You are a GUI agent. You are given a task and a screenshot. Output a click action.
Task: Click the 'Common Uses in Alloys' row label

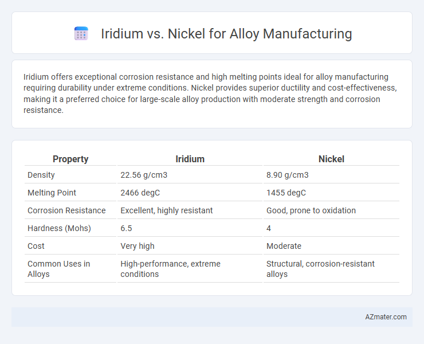point(58,269)
